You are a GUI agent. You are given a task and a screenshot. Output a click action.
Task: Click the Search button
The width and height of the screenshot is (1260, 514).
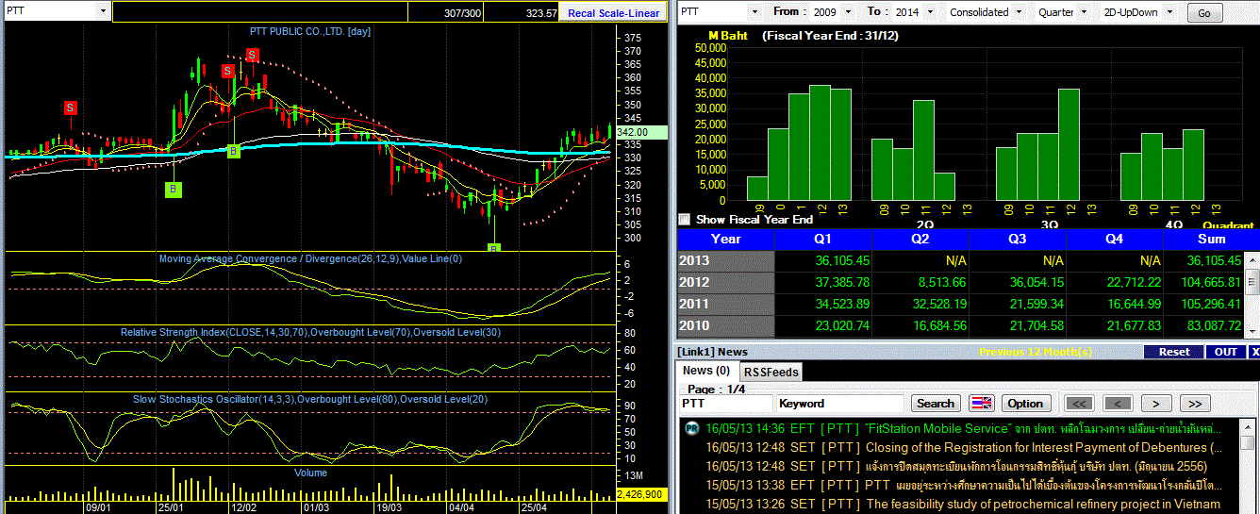pos(935,404)
